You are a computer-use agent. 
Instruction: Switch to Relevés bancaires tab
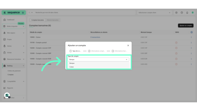click(53, 20)
